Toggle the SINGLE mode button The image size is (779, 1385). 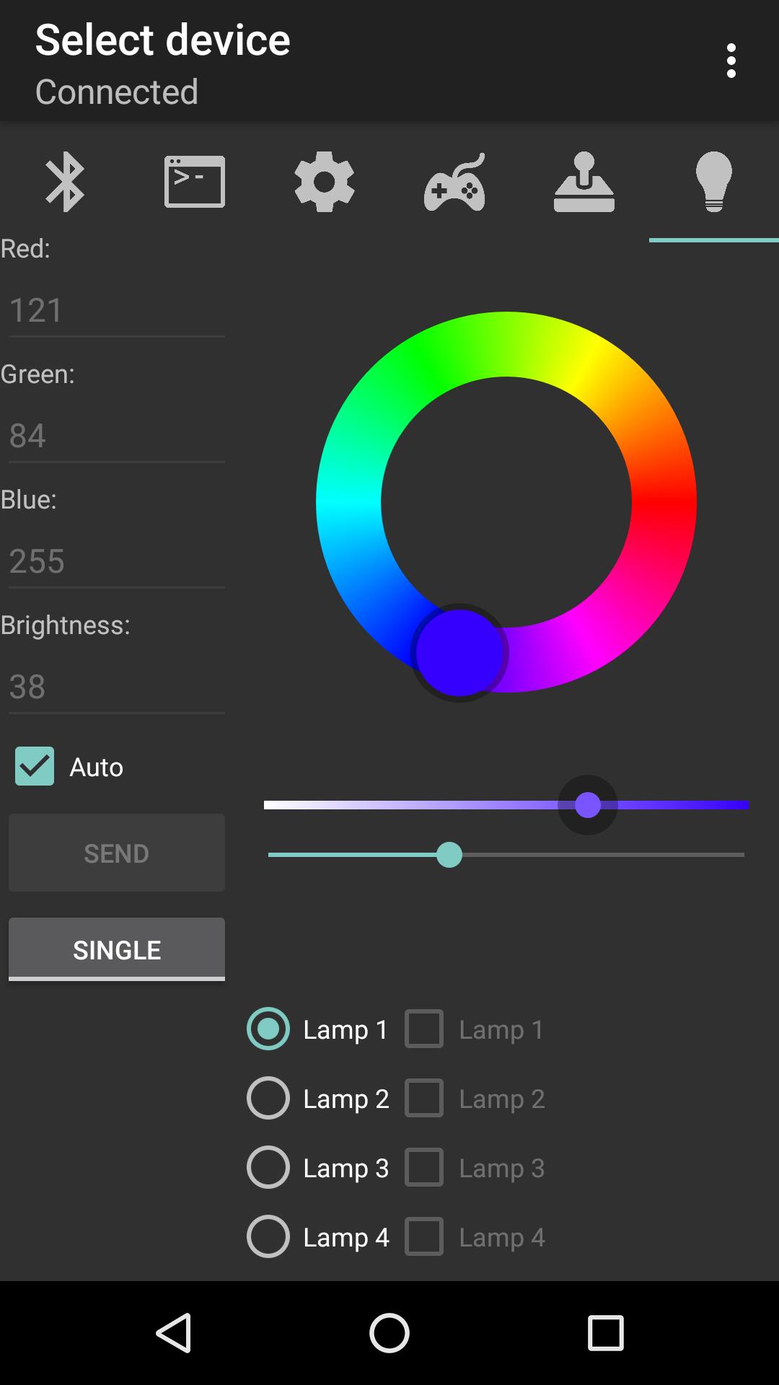click(117, 949)
